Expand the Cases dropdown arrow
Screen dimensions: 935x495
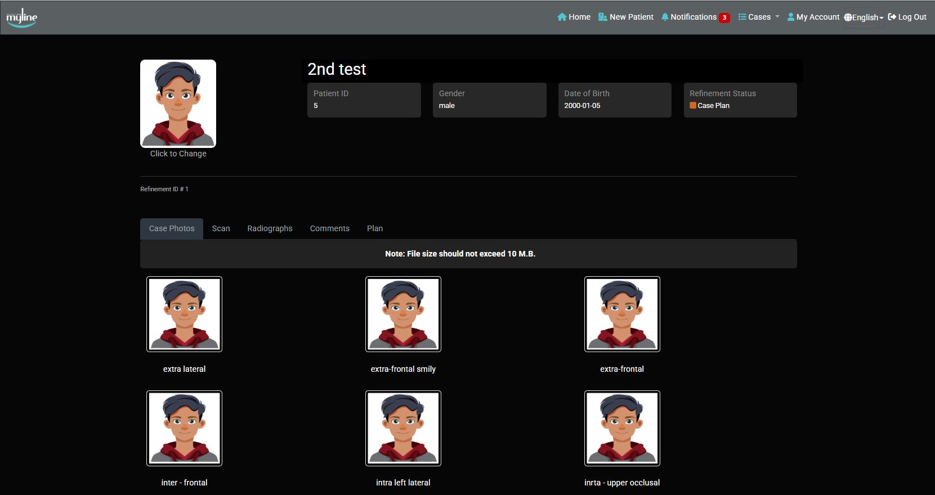[777, 17]
